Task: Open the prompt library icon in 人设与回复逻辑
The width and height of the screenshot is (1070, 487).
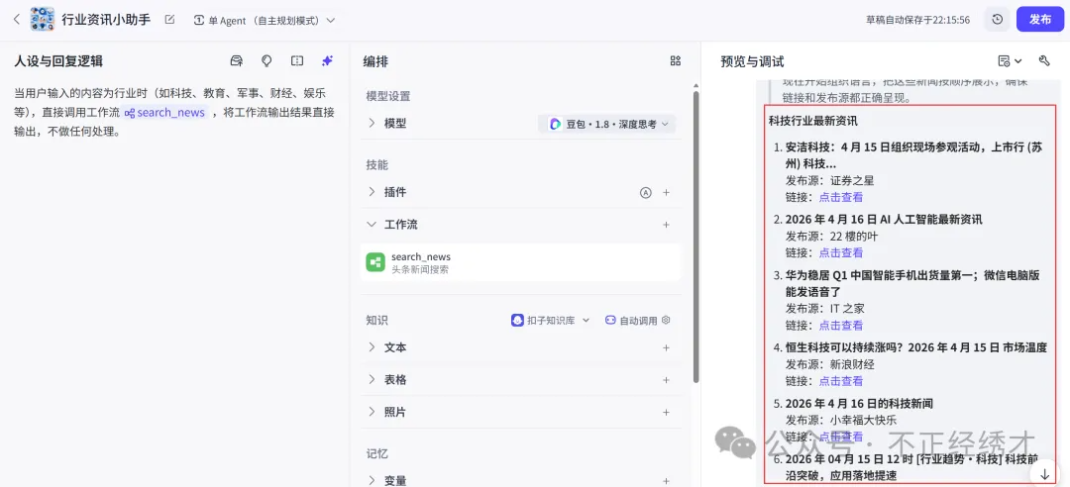Action: click(x=236, y=60)
